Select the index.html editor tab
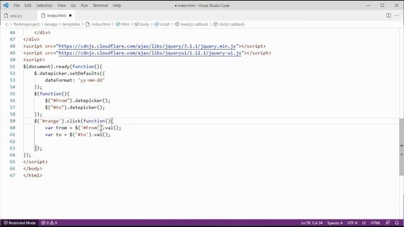The width and height of the screenshot is (404, 227). coord(56,16)
